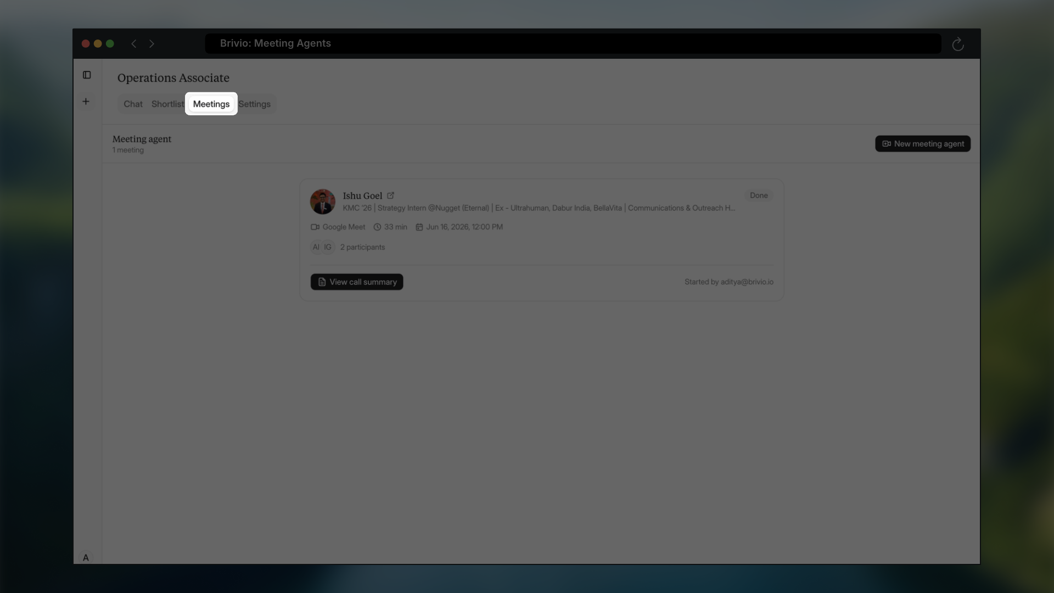
Task: Click the 'Meeting agent' heading
Action: [x=142, y=139]
